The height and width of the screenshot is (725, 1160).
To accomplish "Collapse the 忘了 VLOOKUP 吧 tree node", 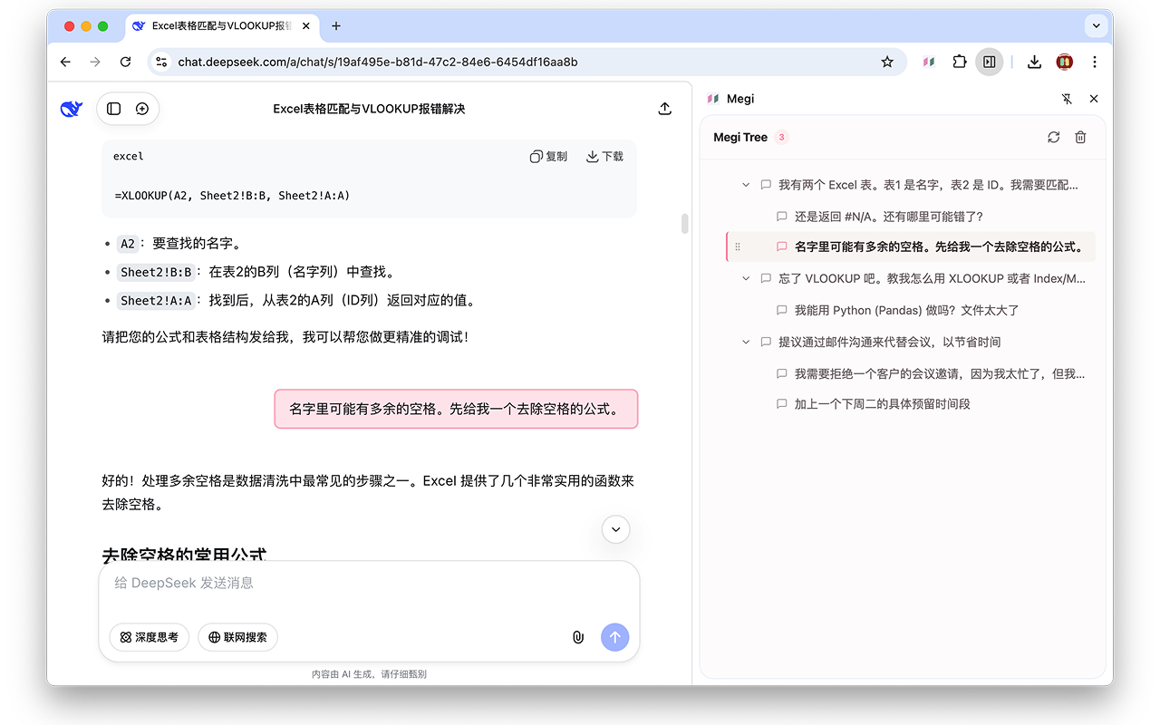I will coord(746,278).
